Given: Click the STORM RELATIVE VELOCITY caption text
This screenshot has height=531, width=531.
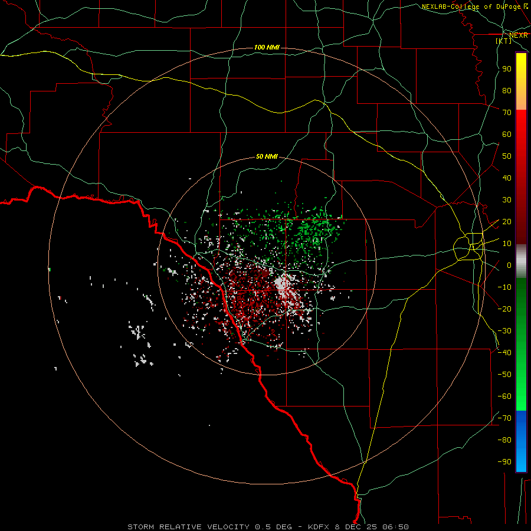Looking at the screenshot, I should coord(188,527).
